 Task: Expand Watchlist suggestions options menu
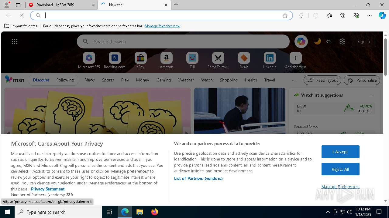click(371, 95)
